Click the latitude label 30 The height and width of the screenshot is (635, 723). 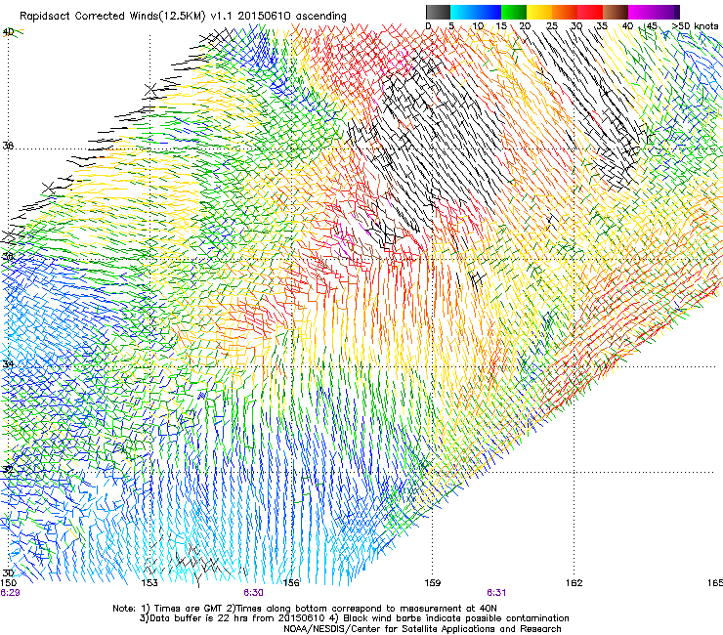coord(8,573)
